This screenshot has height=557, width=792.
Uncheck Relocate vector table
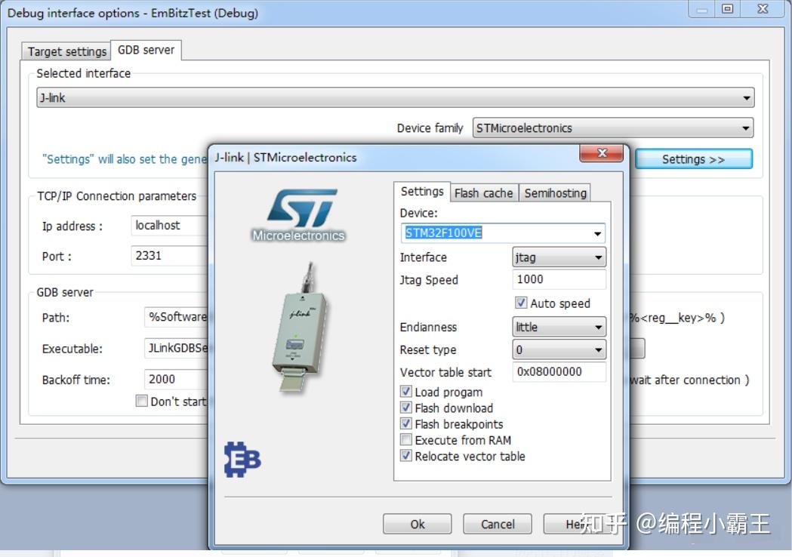406,456
